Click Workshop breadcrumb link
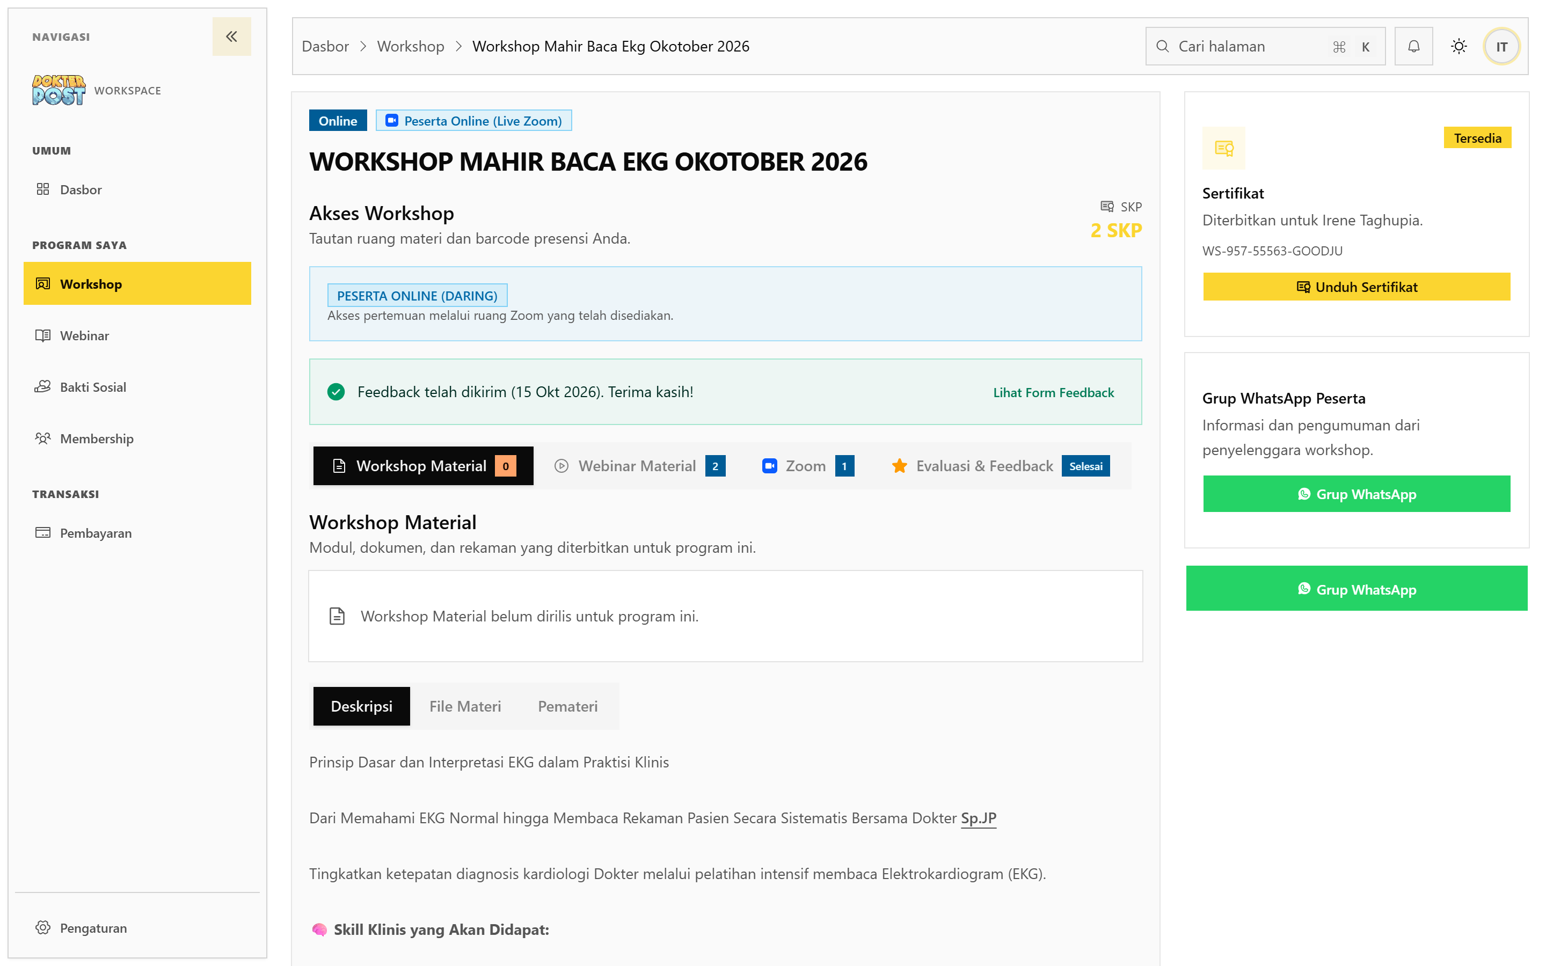This screenshot has width=1546, height=966. (410, 46)
